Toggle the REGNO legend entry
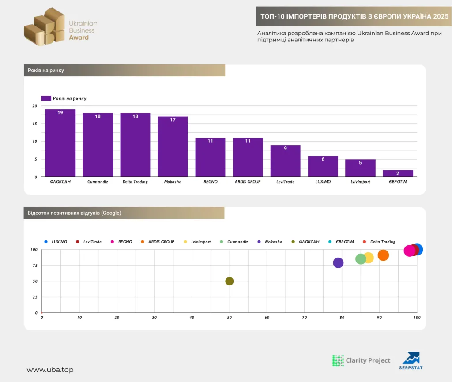Screen dimensions: 452x382 [x=121, y=242]
